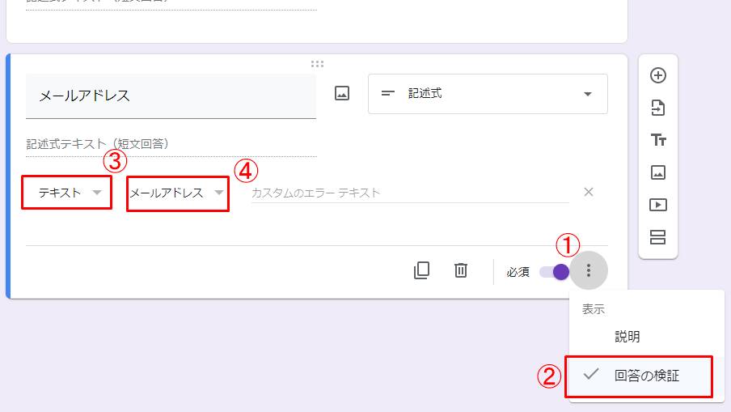Screen dimensions: 731x412
Task: Remove validation rule with X icon
Action: [589, 192]
